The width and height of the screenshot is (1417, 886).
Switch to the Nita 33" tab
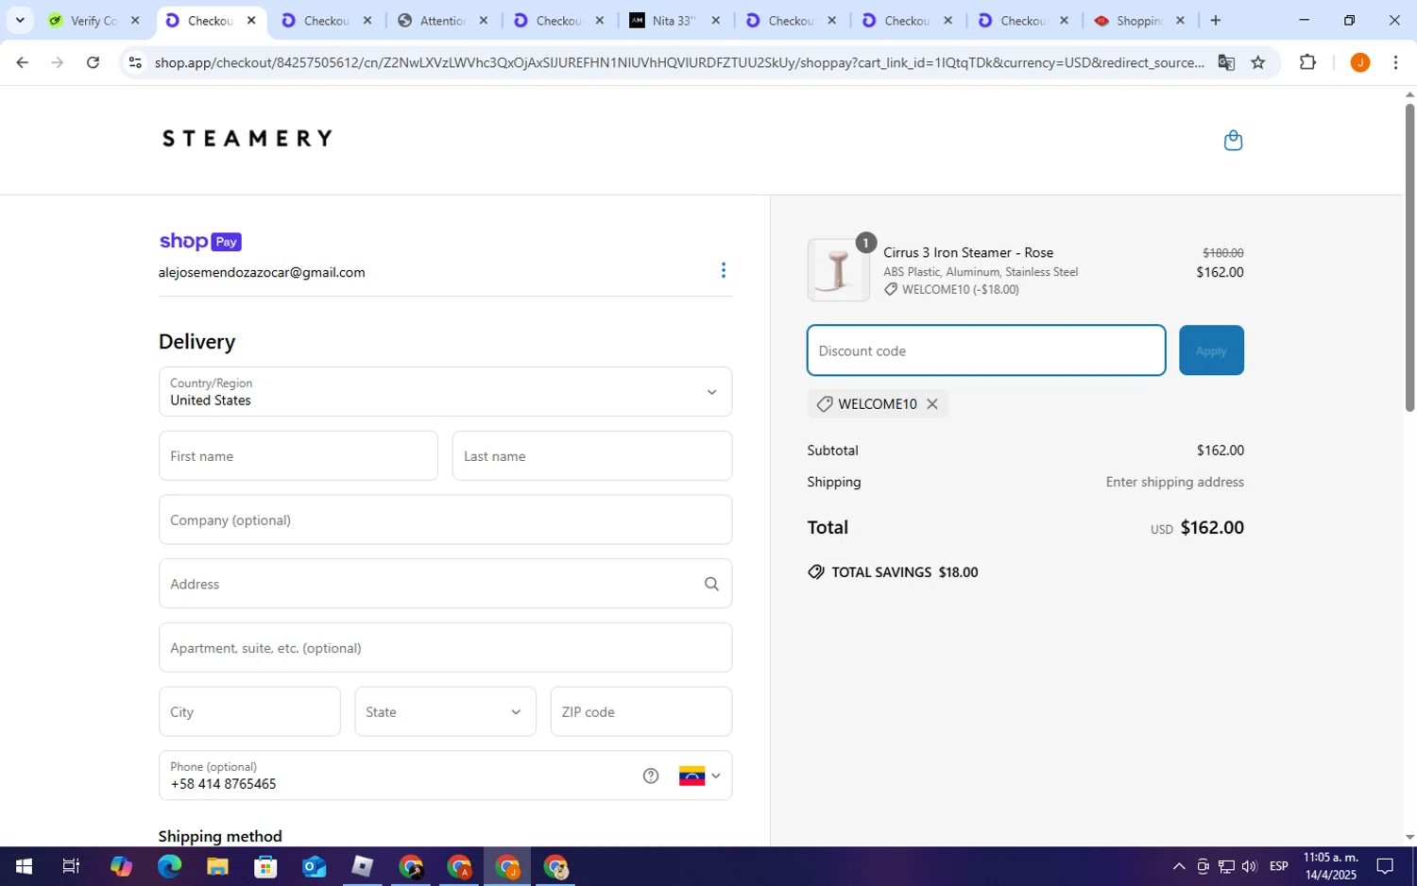pos(674,20)
